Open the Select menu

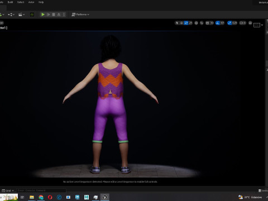(x=21, y=2)
